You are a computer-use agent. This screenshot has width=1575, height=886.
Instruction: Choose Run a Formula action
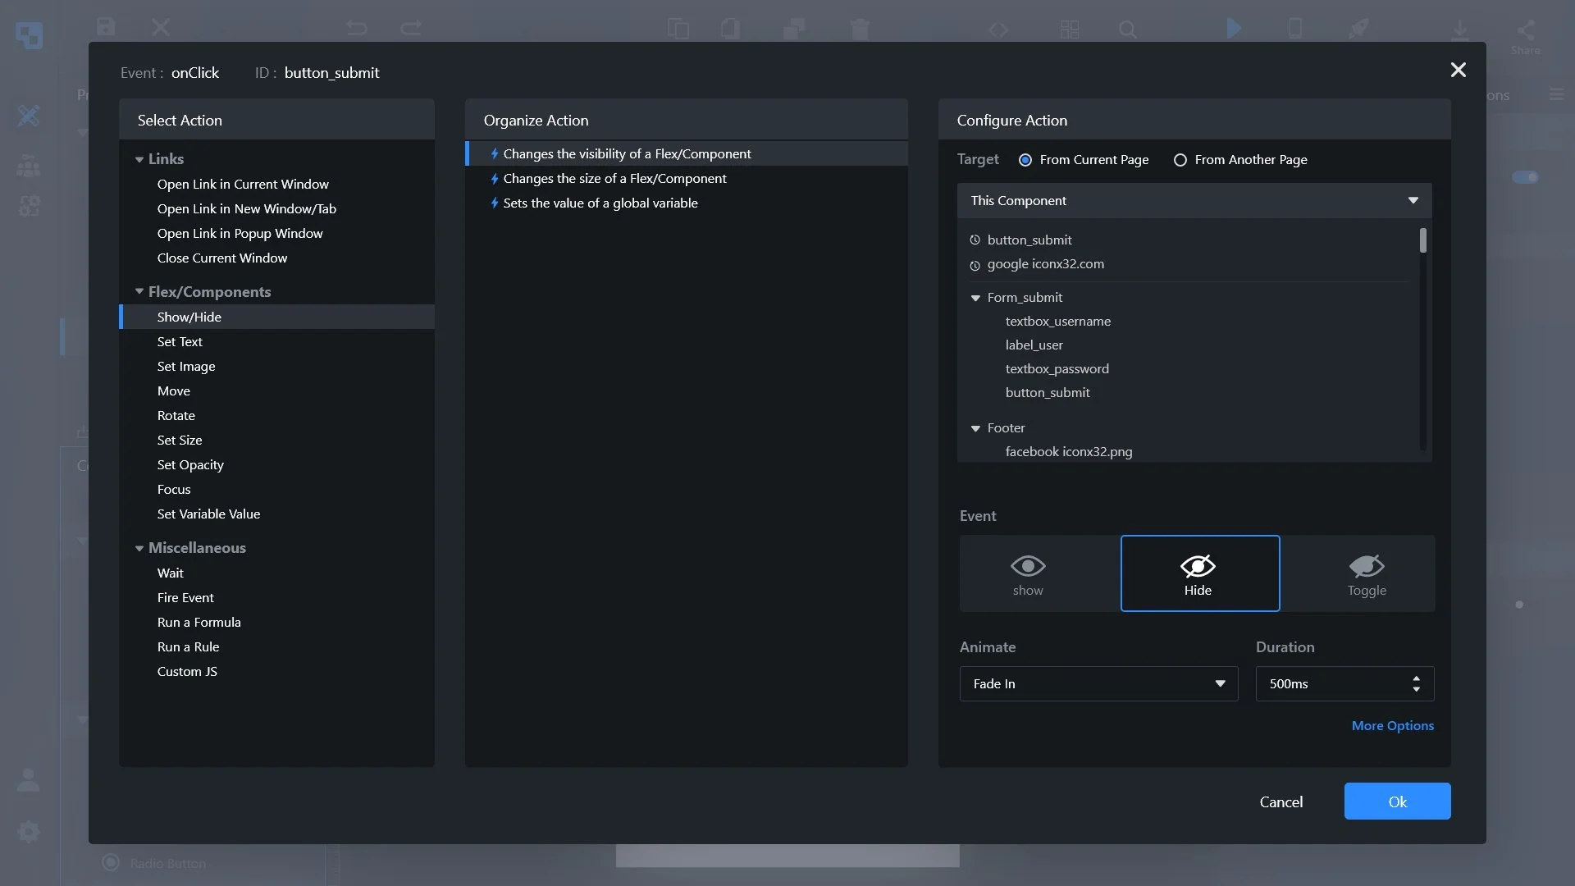pyautogui.click(x=199, y=623)
